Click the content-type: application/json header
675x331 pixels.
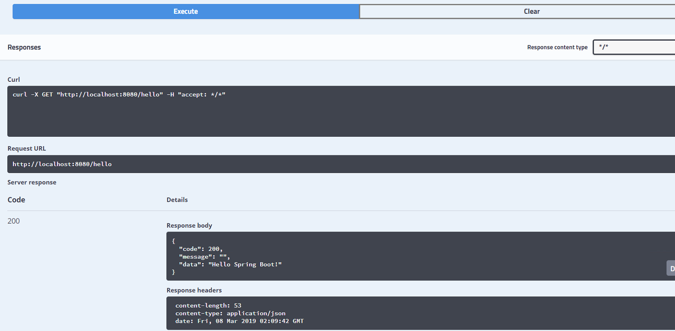pos(230,313)
